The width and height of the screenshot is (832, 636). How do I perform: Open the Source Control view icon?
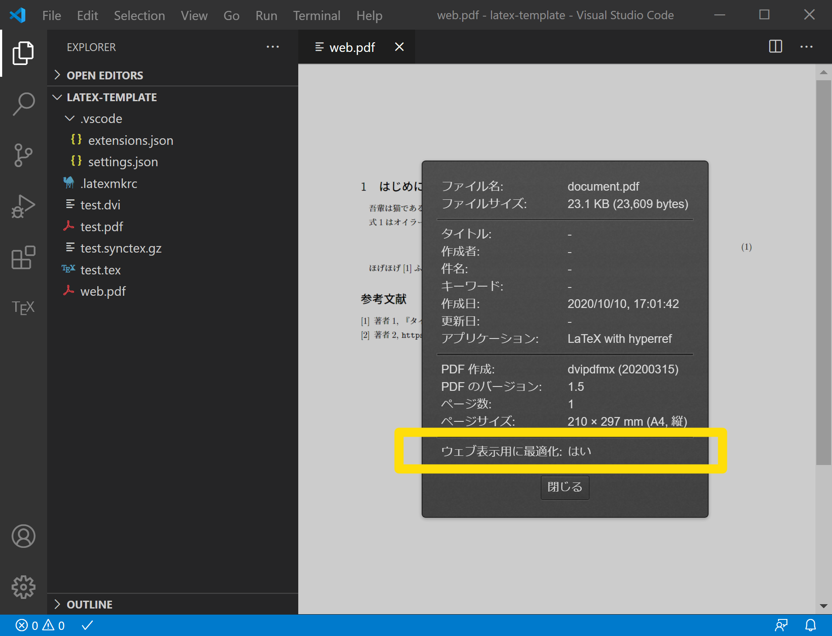click(x=23, y=155)
